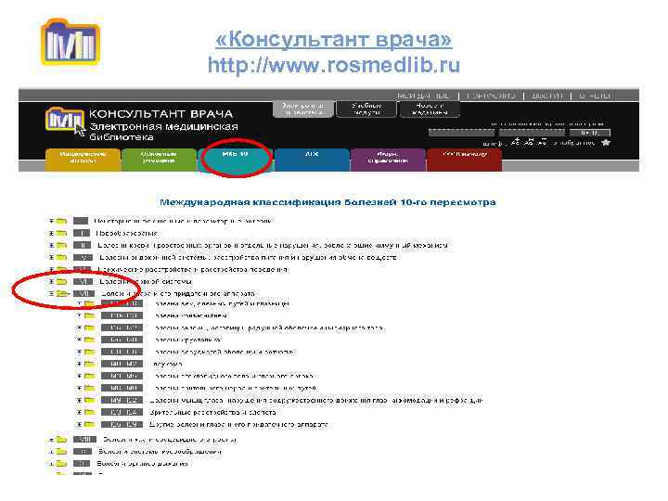The width and height of the screenshot is (668, 501).
Task: Click the folder icon for Болезни зрительного нерва и зрительных путей
Action: click(x=89, y=388)
